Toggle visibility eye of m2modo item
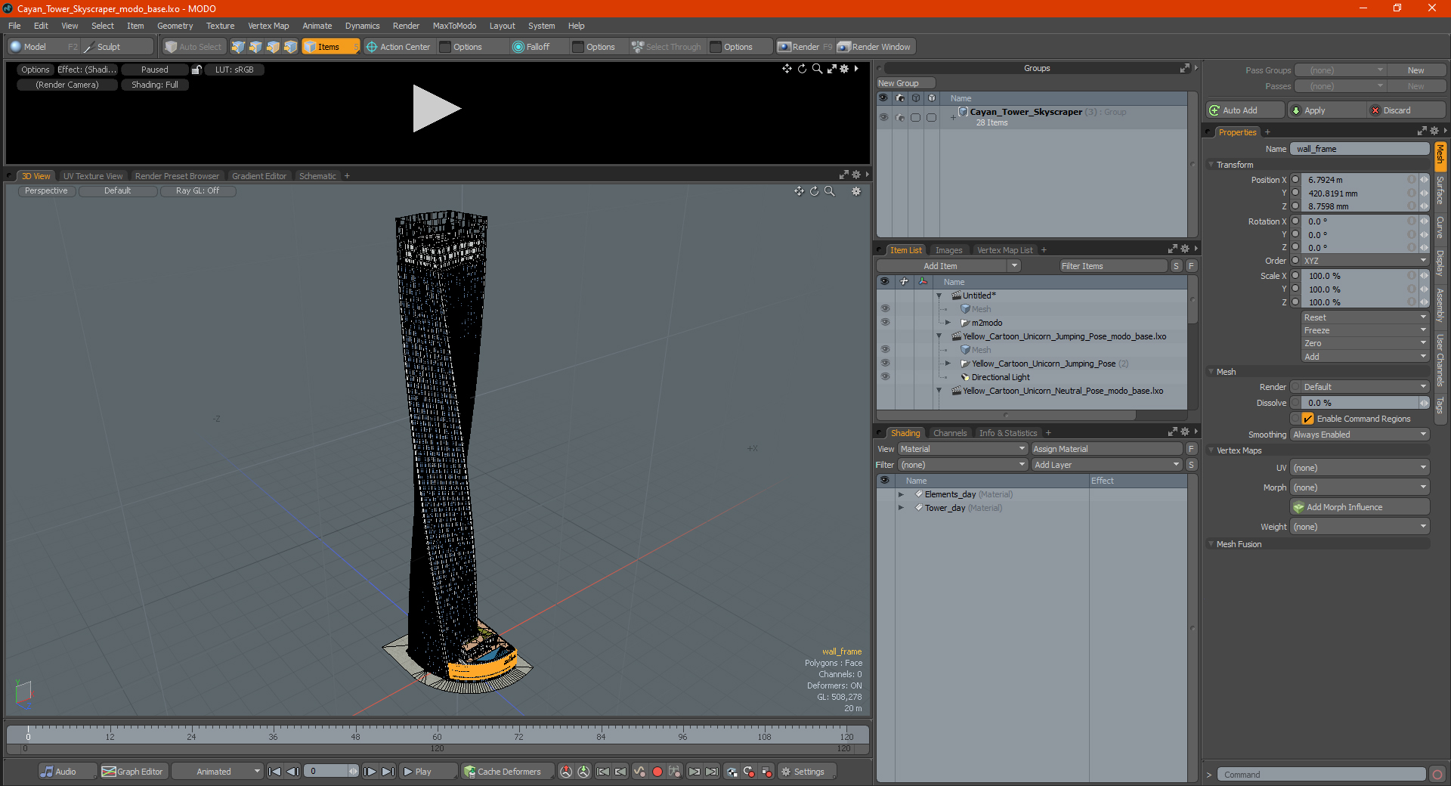1451x786 pixels. pyautogui.click(x=885, y=323)
